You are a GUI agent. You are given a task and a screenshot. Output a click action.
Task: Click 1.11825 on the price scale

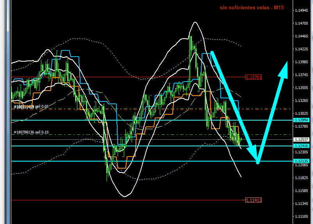302,178
